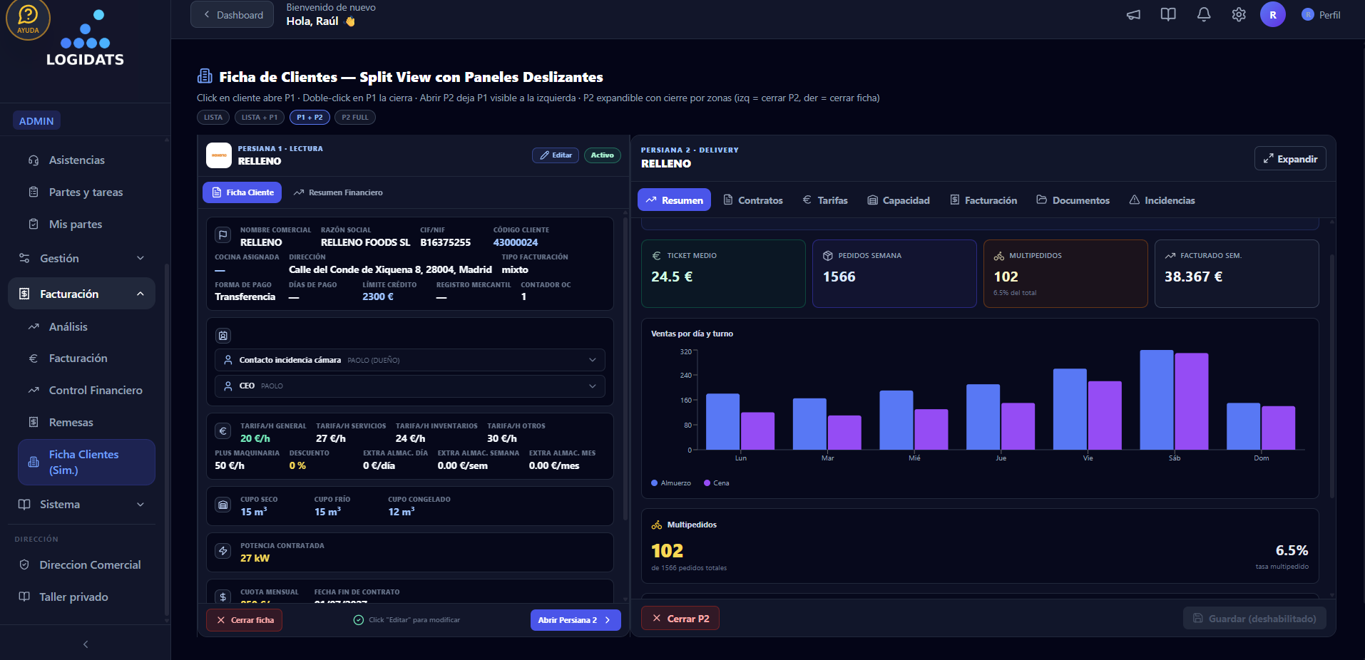
Task: Click the Control Financiero trend icon
Action: 34,390
